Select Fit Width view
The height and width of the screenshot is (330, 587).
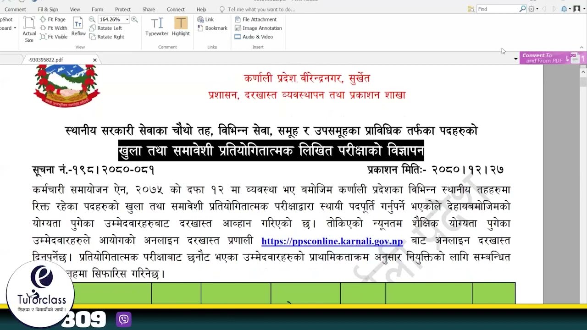coord(53,28)
